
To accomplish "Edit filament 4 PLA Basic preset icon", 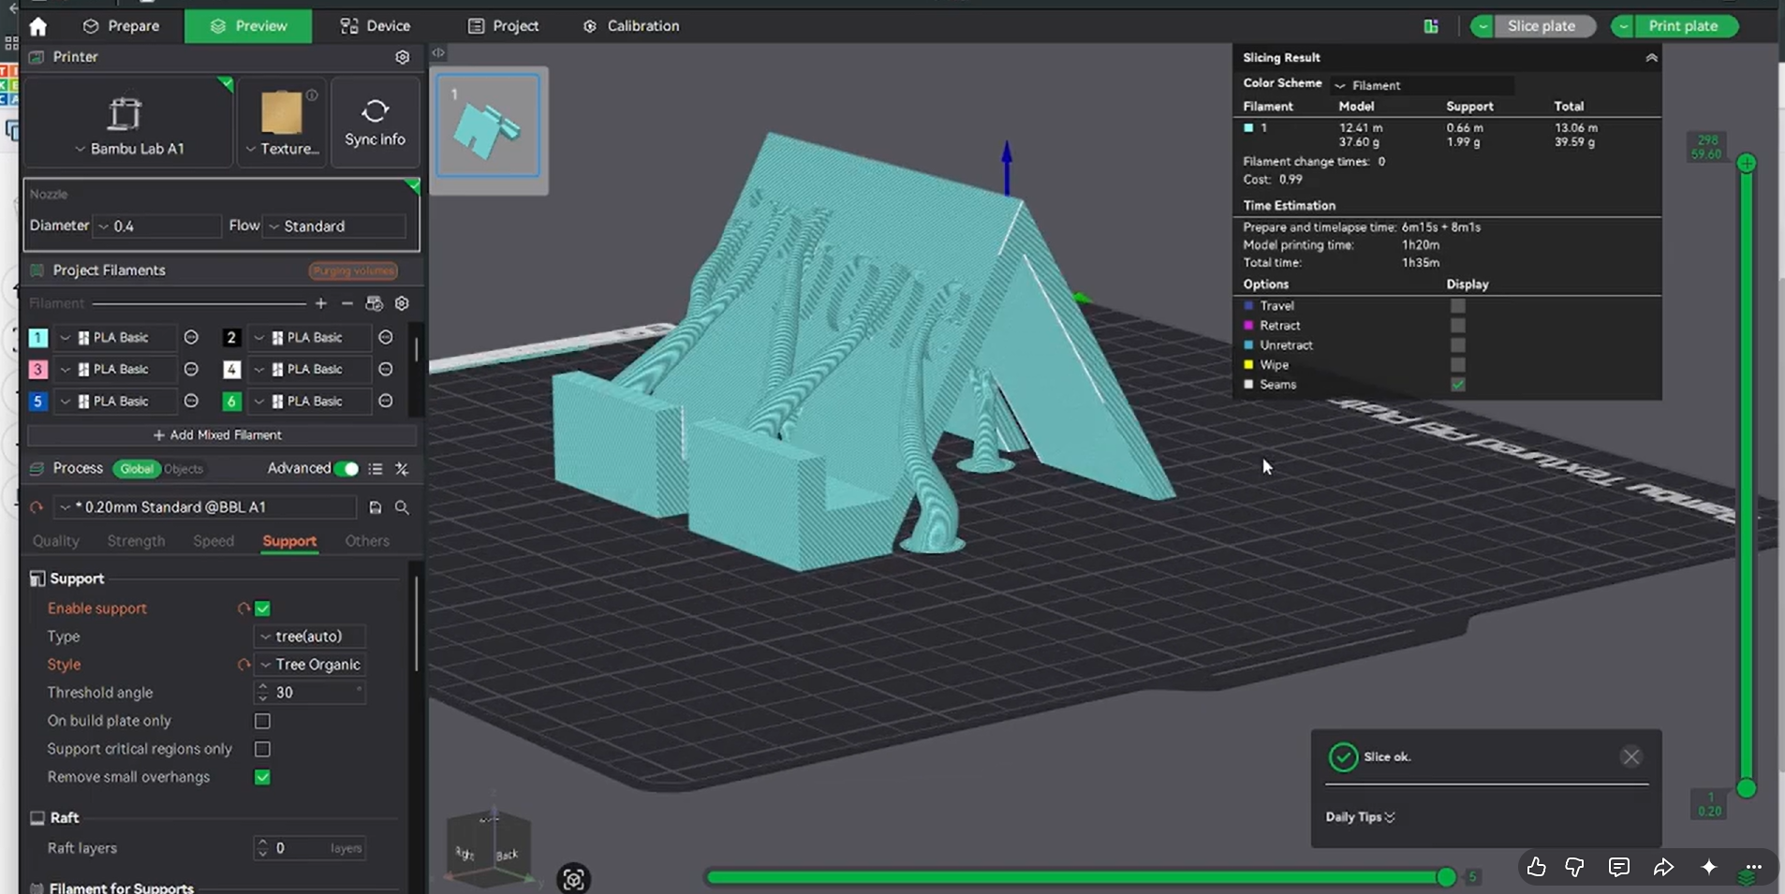I will [x=386, y=369].
